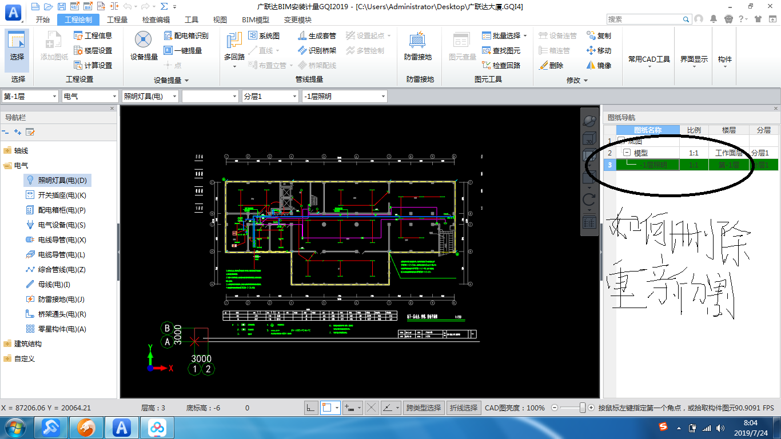781x439 pixels.
Task: Switch to the 检查编辑 ribbon tab
Action: pos(156,19)
